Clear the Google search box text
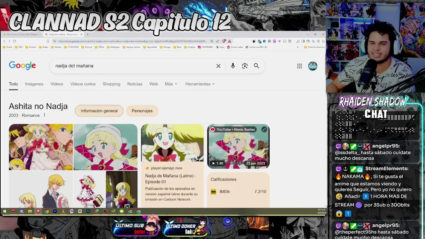Image resolution: width=425 pixels, height=239 pixels. pos(218,66)
